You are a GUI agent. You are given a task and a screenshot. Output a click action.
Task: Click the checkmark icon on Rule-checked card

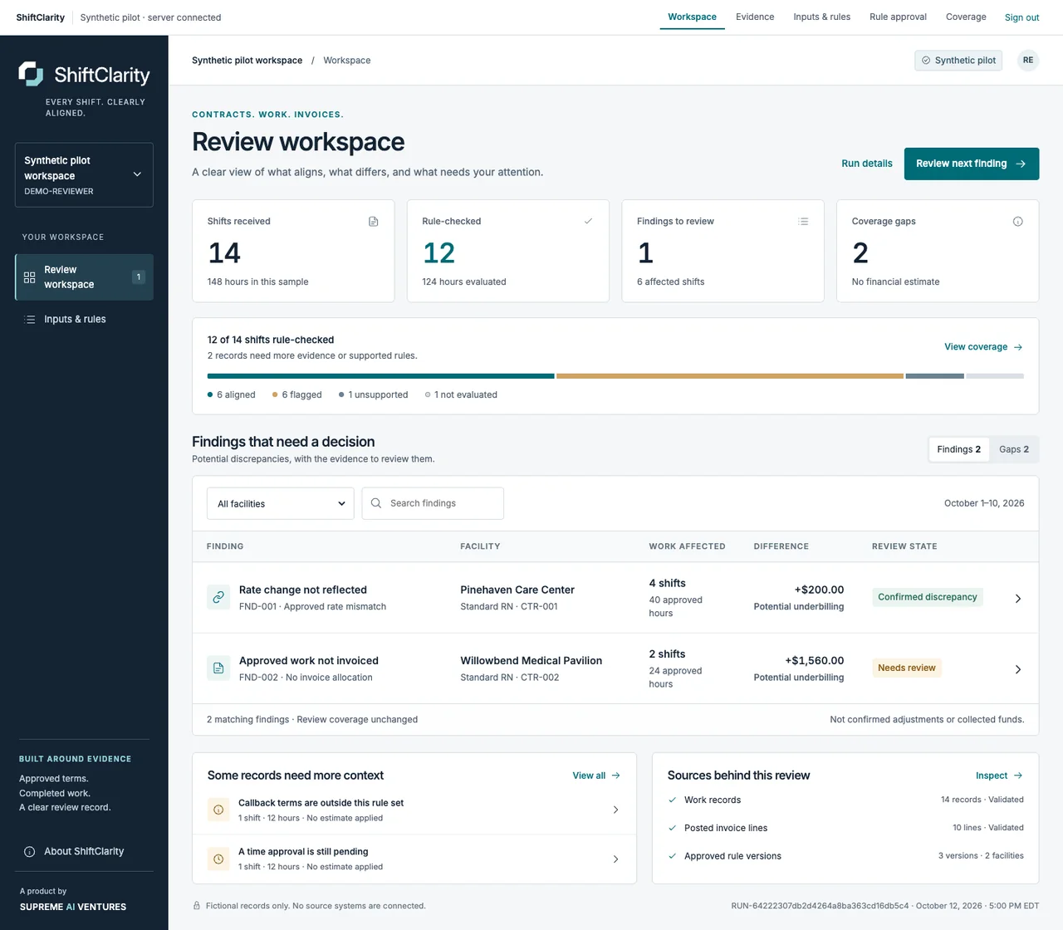pos(588,222)
